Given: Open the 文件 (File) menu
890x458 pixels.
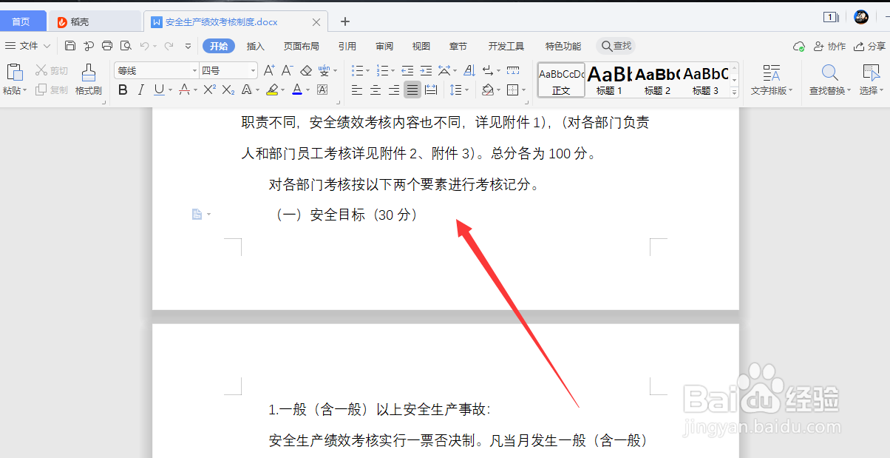Looking at the screenshot, I should click(28, 46).
